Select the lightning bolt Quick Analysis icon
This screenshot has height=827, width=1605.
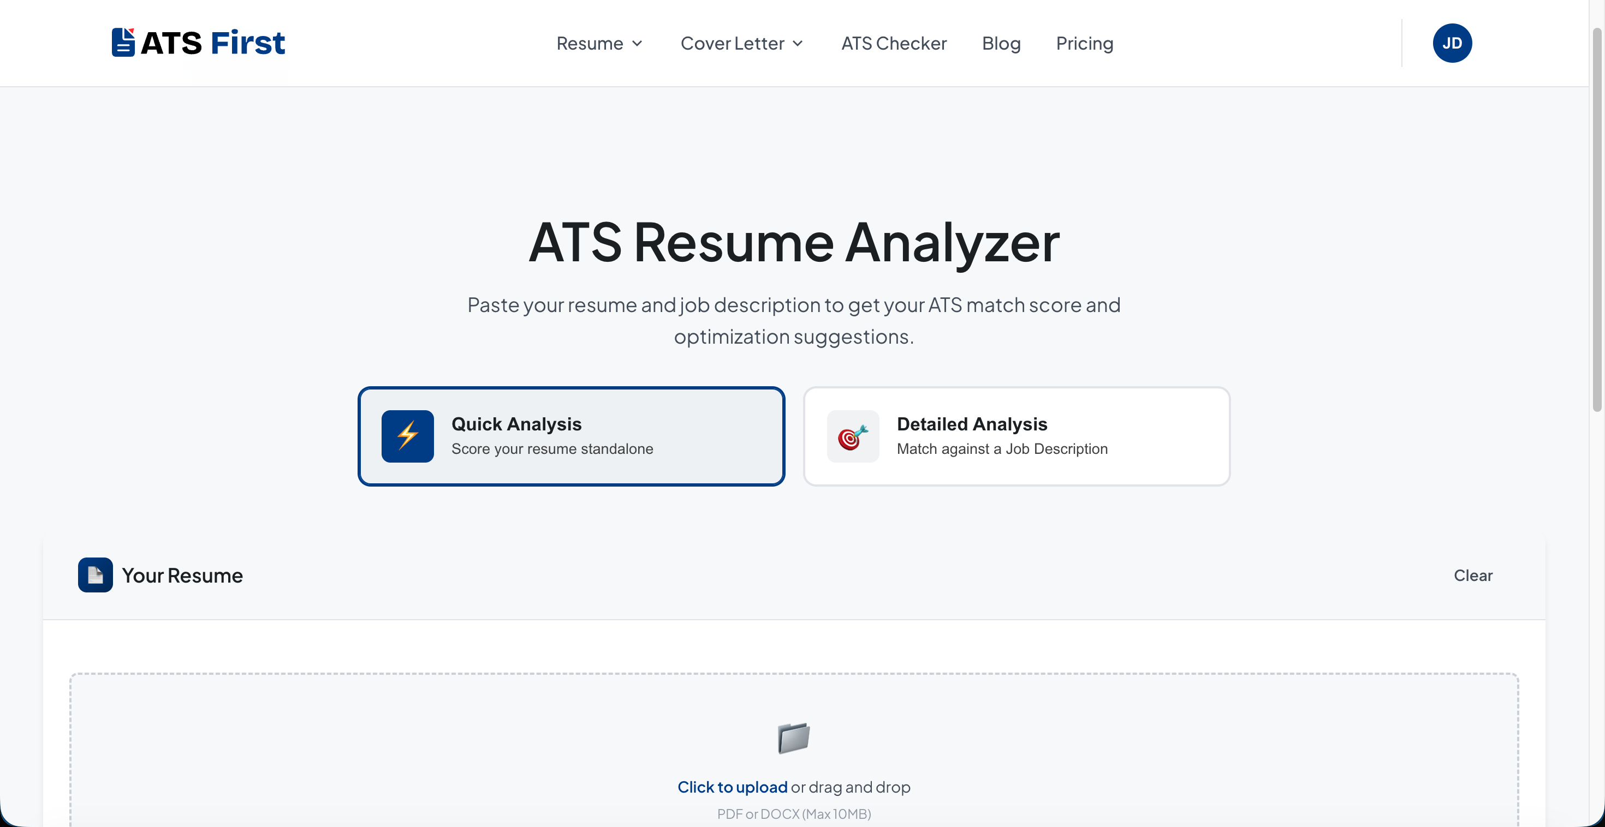(407, 436)
